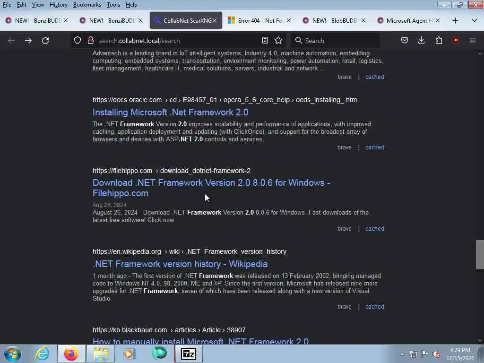Screen dimensions: 484x363
Task: Open the View menu
Action: [38, 5]
